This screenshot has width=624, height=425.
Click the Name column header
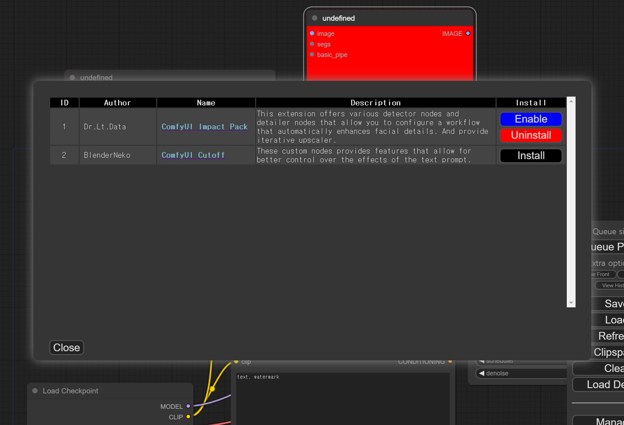click(x=206, y=102)
